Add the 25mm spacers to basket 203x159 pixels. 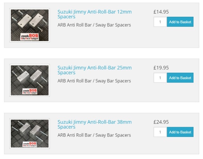pyautogui.click(x=180, y=78)
